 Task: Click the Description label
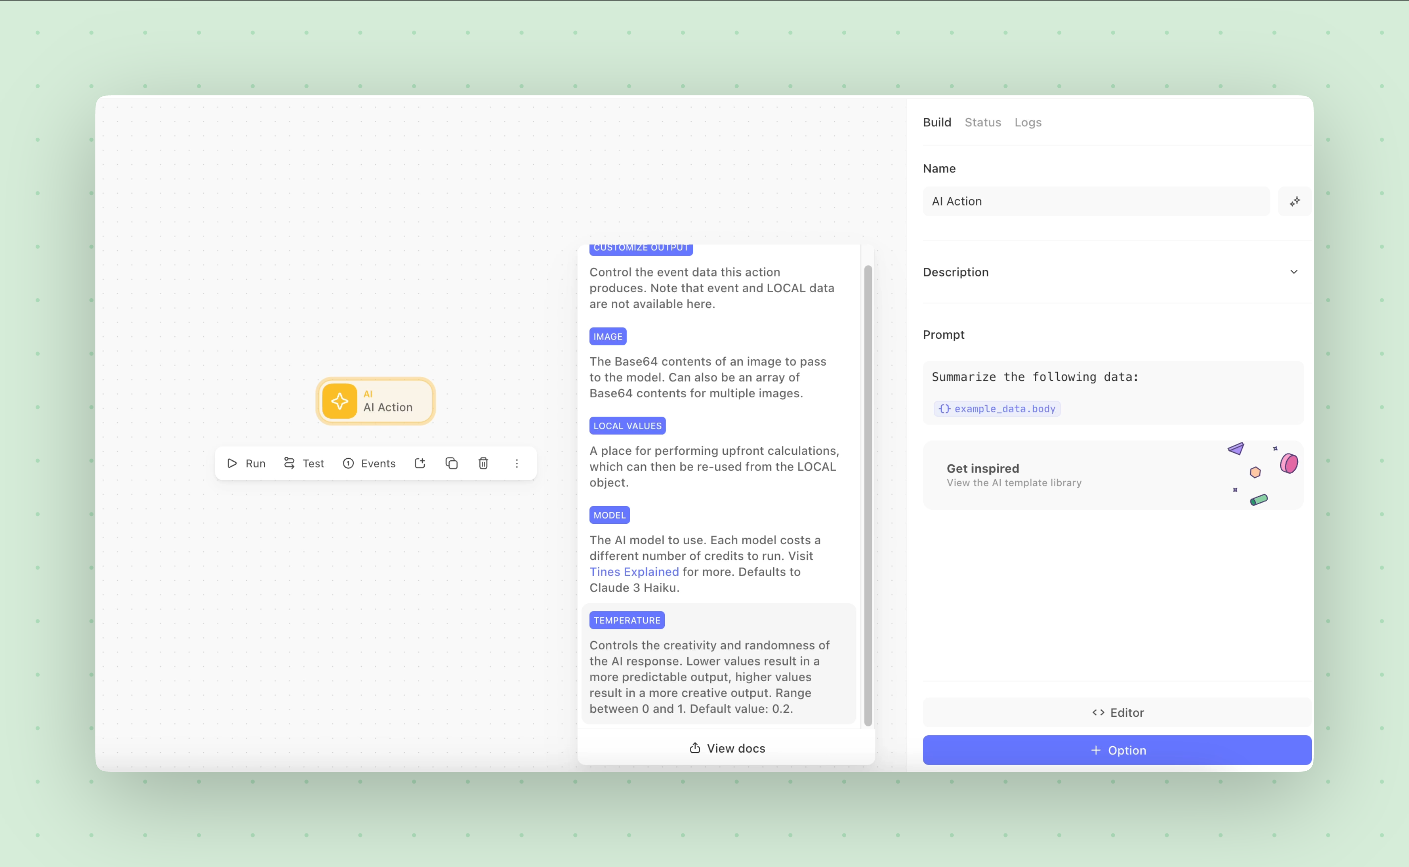click(x=955, y=272)
